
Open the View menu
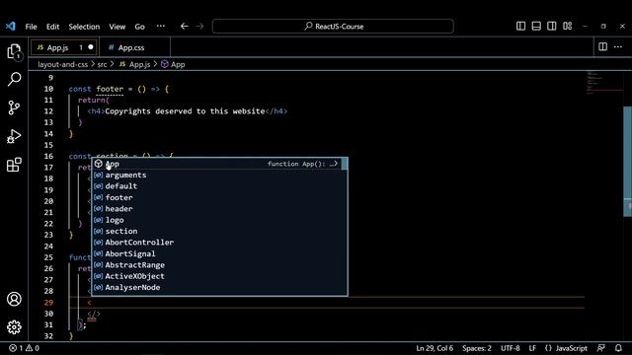pos(117,27)
